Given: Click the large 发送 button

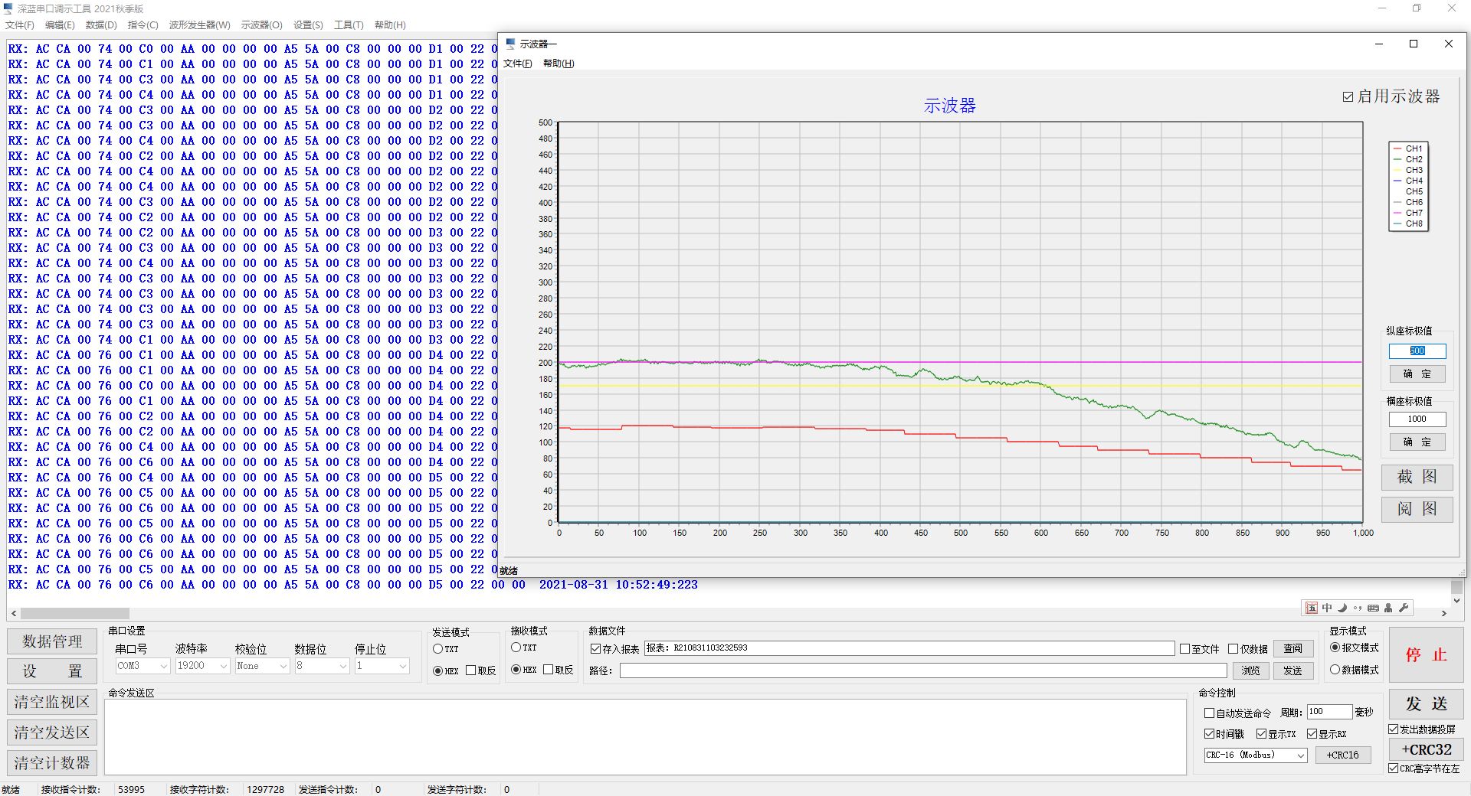Looking at the screenshot, I should (1426, 703).
